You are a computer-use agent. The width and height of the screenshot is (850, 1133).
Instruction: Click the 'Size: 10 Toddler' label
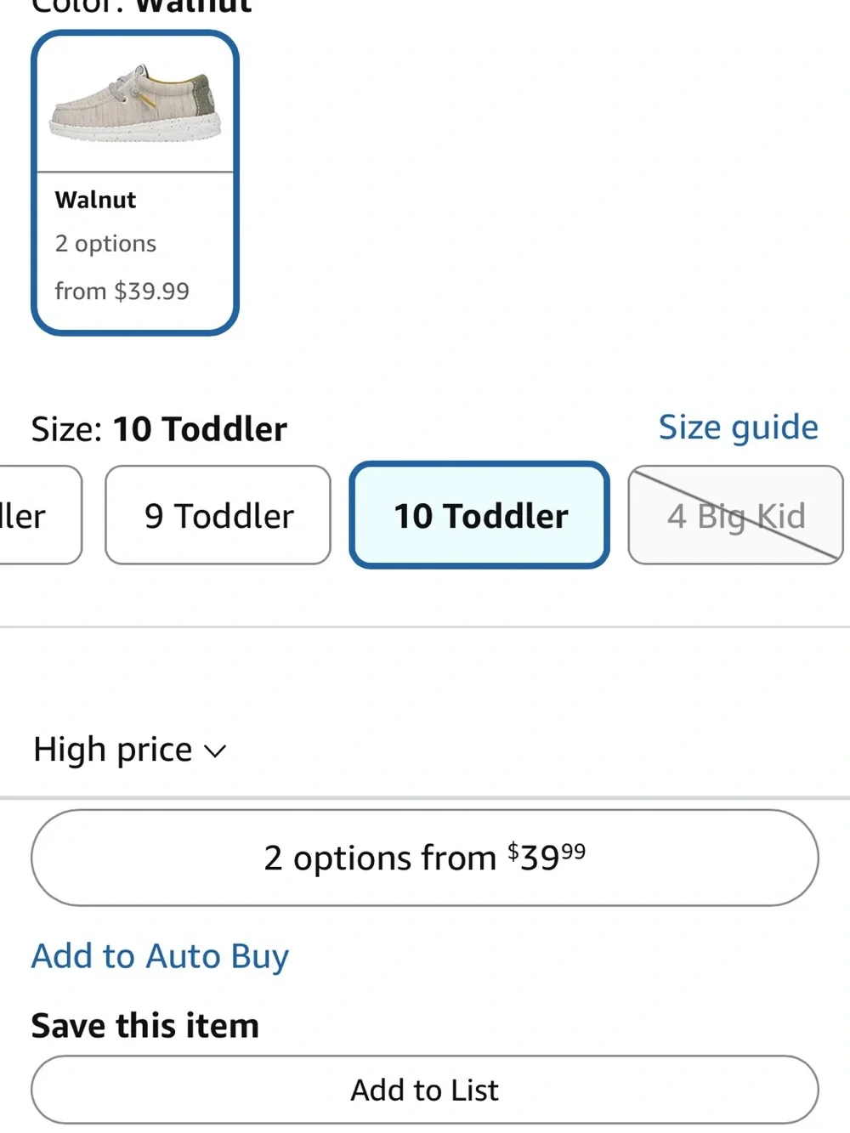click(159, 429)
